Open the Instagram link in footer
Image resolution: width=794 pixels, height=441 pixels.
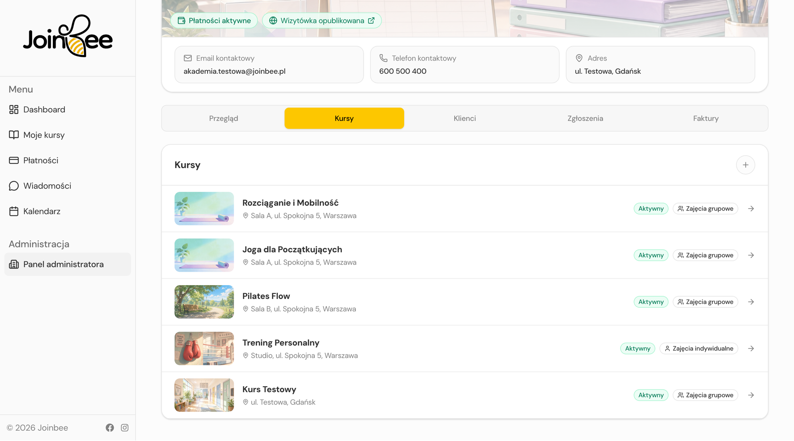(125, 428)
